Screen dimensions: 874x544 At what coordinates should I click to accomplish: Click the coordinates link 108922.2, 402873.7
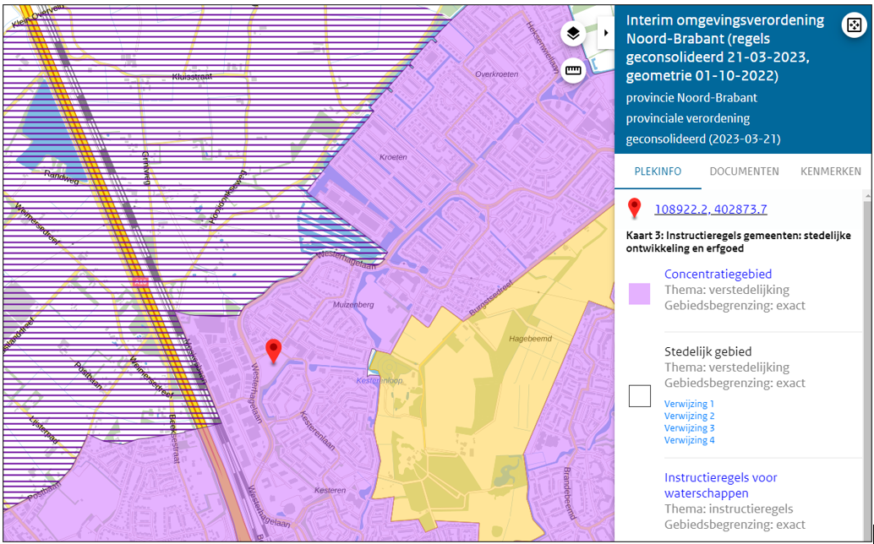pos(710,209)
